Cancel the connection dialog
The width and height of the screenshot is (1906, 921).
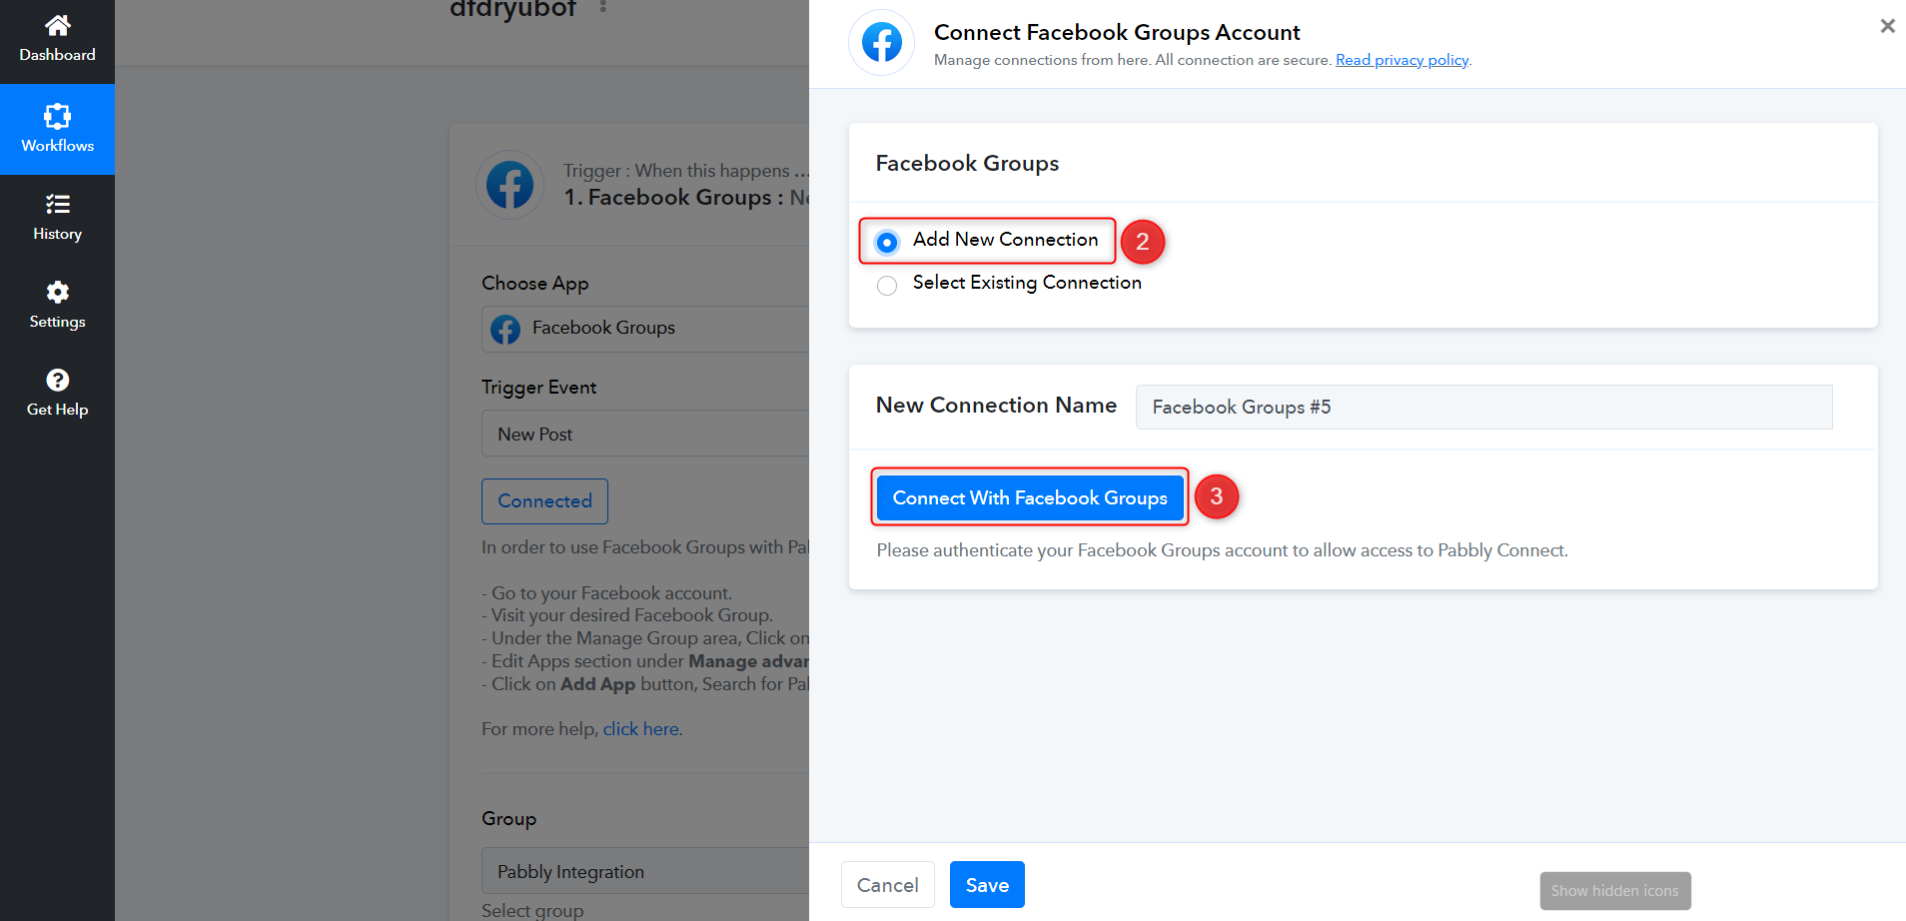(x=887, y=885)
